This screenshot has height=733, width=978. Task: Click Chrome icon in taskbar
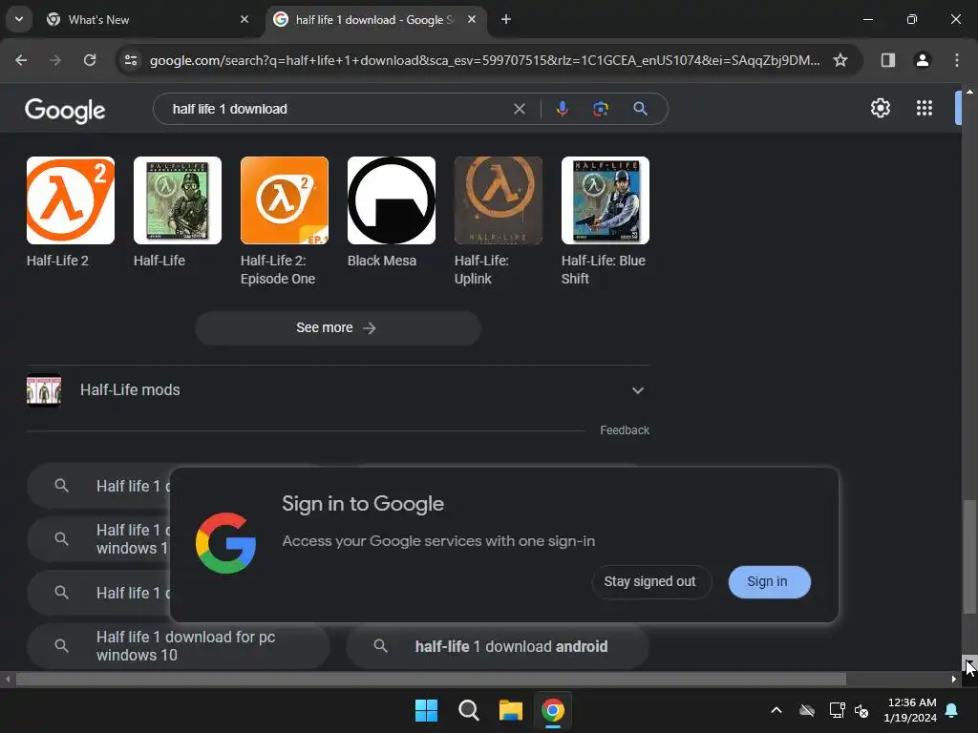[x=553, y=710]
